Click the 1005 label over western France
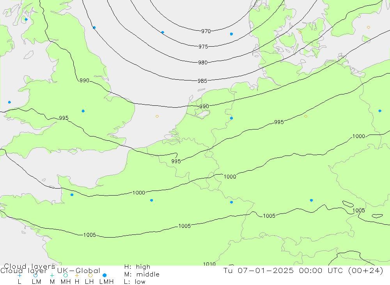This screenshot has height=285, width=390. [x=90, y=235]
